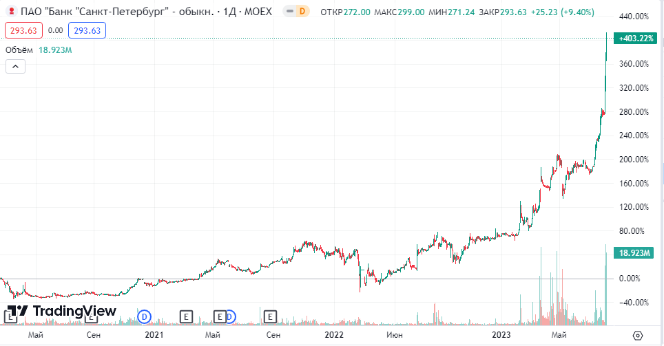Click the blue 293.63 buy price box
664x346 pixels.
(87, 30)
